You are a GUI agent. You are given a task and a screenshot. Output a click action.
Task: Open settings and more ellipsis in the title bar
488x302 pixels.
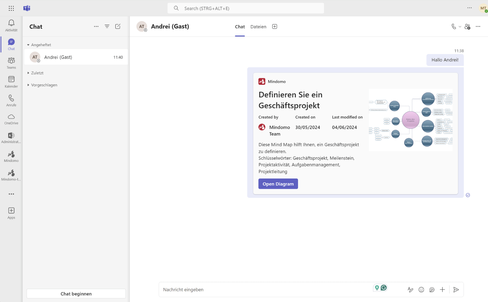(x=470, y=8)
